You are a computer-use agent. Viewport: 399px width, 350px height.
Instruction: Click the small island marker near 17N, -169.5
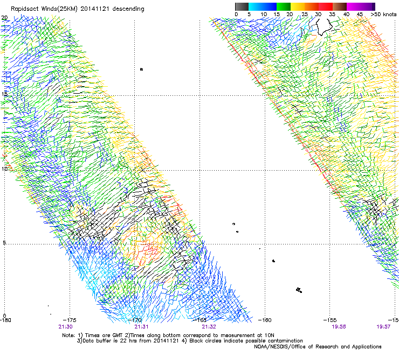click(x=141, y=69)
